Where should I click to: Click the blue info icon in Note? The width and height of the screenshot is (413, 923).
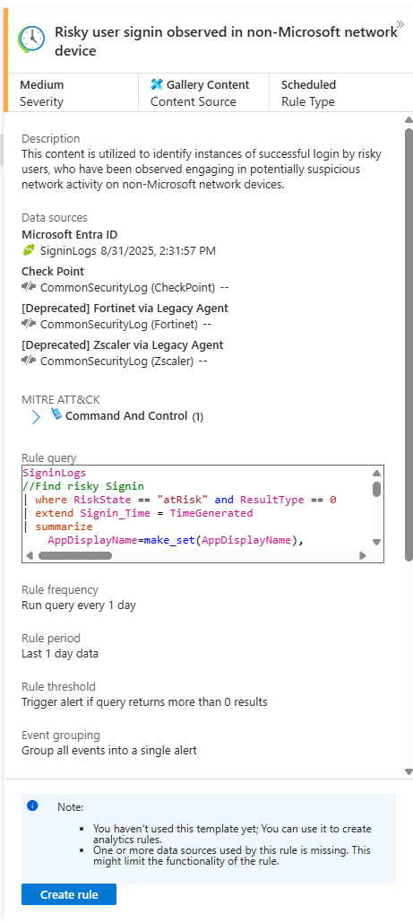(32, 805)
